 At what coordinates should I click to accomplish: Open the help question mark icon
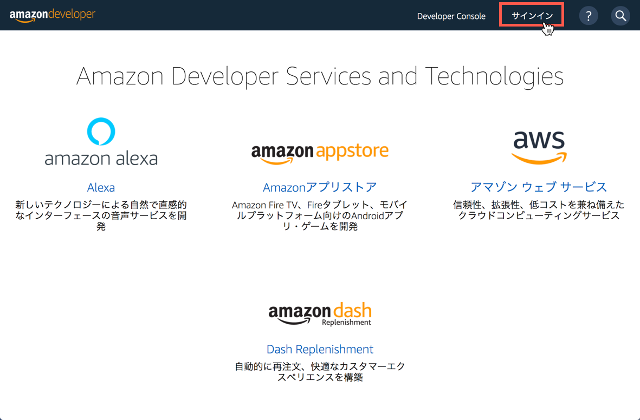(589, 16)
